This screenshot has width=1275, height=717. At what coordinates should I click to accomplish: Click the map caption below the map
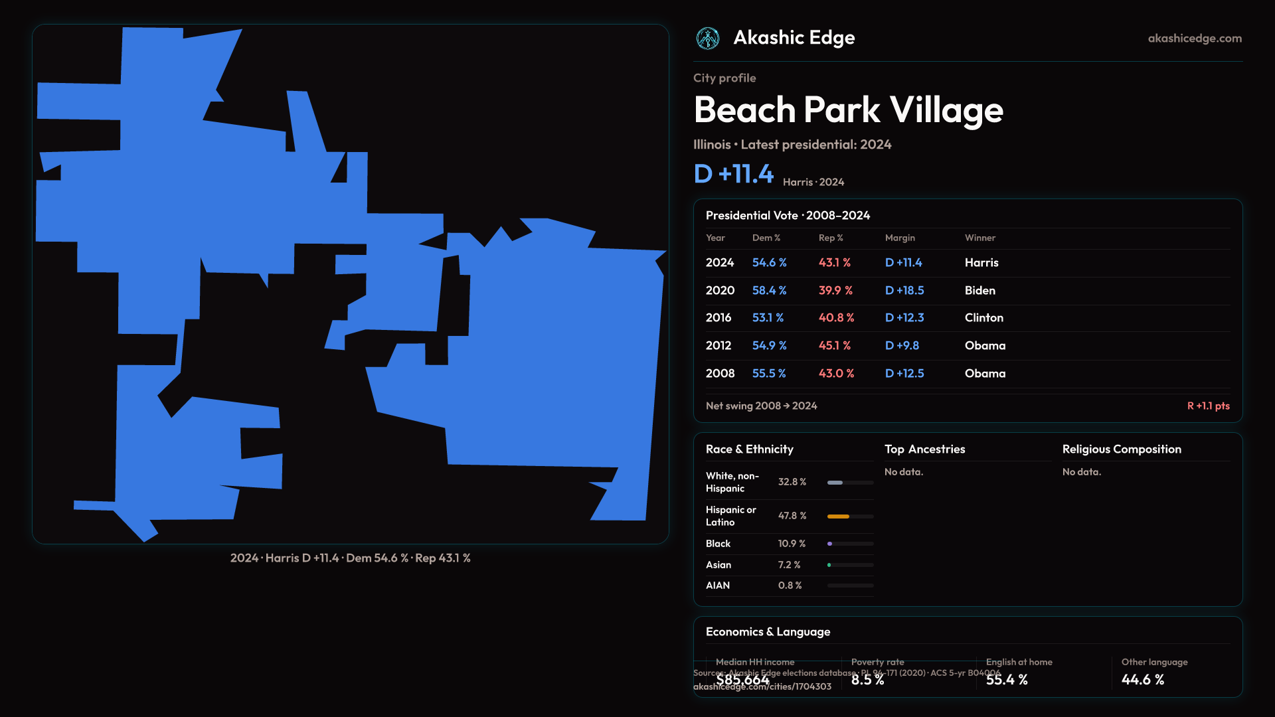pyautogui.click(x=350, y=558)
